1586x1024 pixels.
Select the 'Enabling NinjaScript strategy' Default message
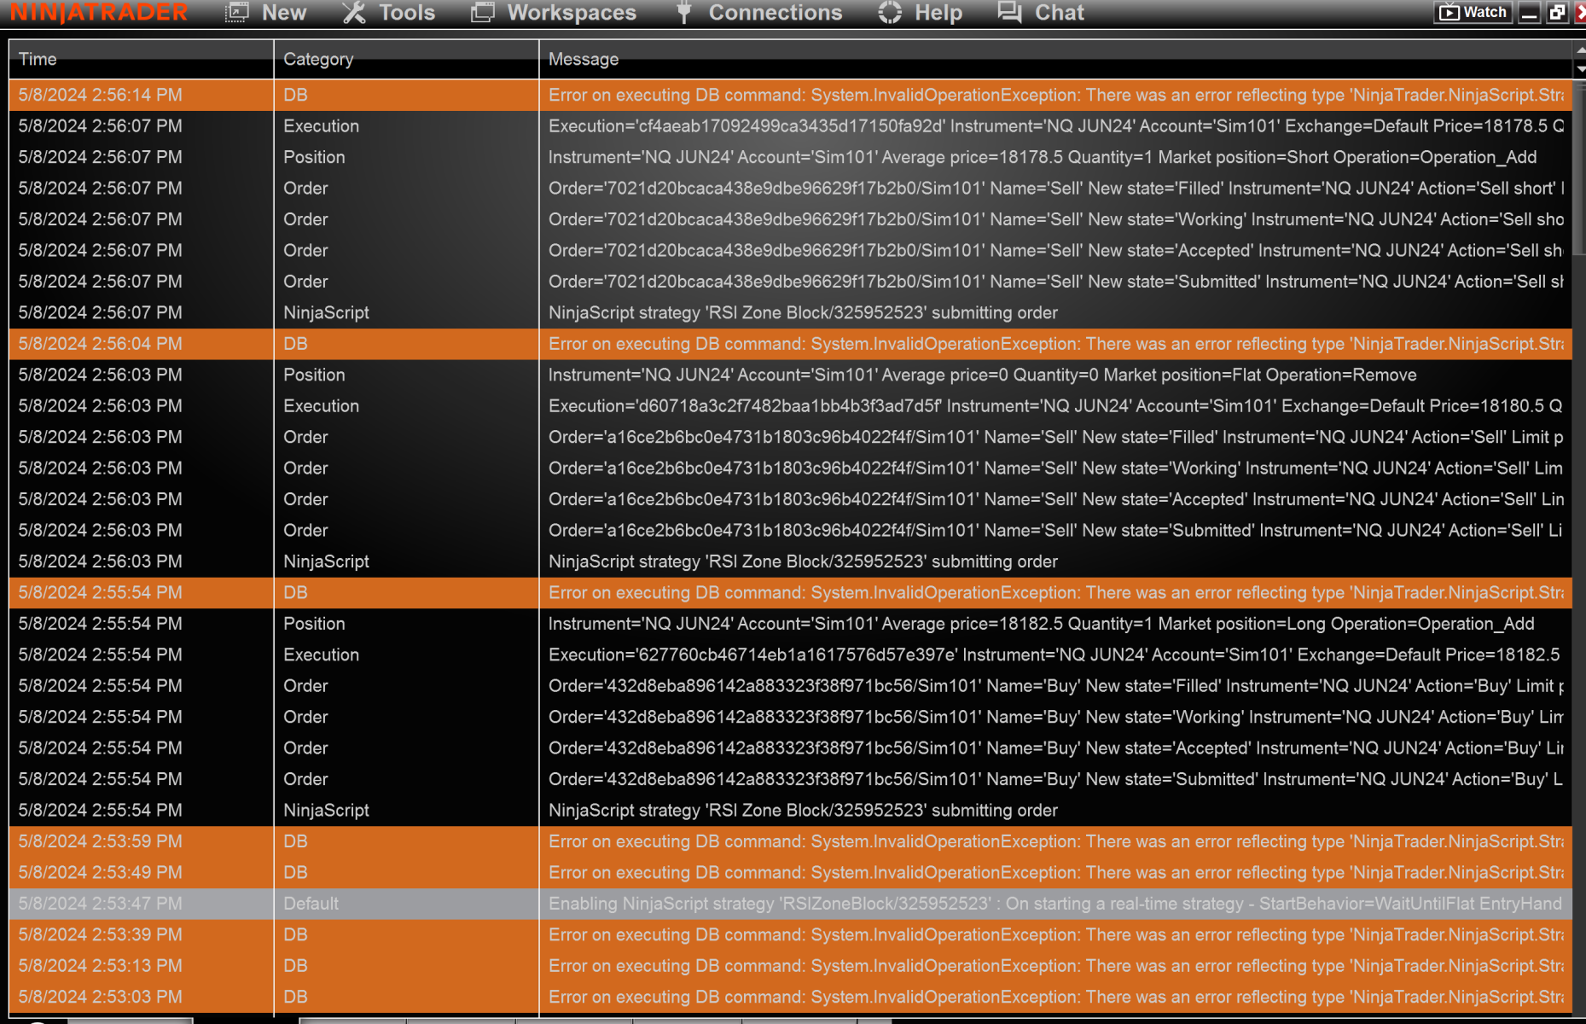(x=1055, y=904)
